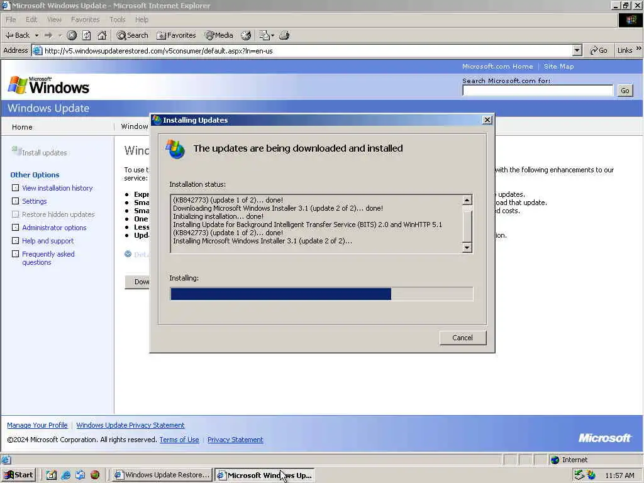This screenshot has height=483, width=644.
Task: Select the Home tab in Windows Update
Action: (x=22, y=127)
